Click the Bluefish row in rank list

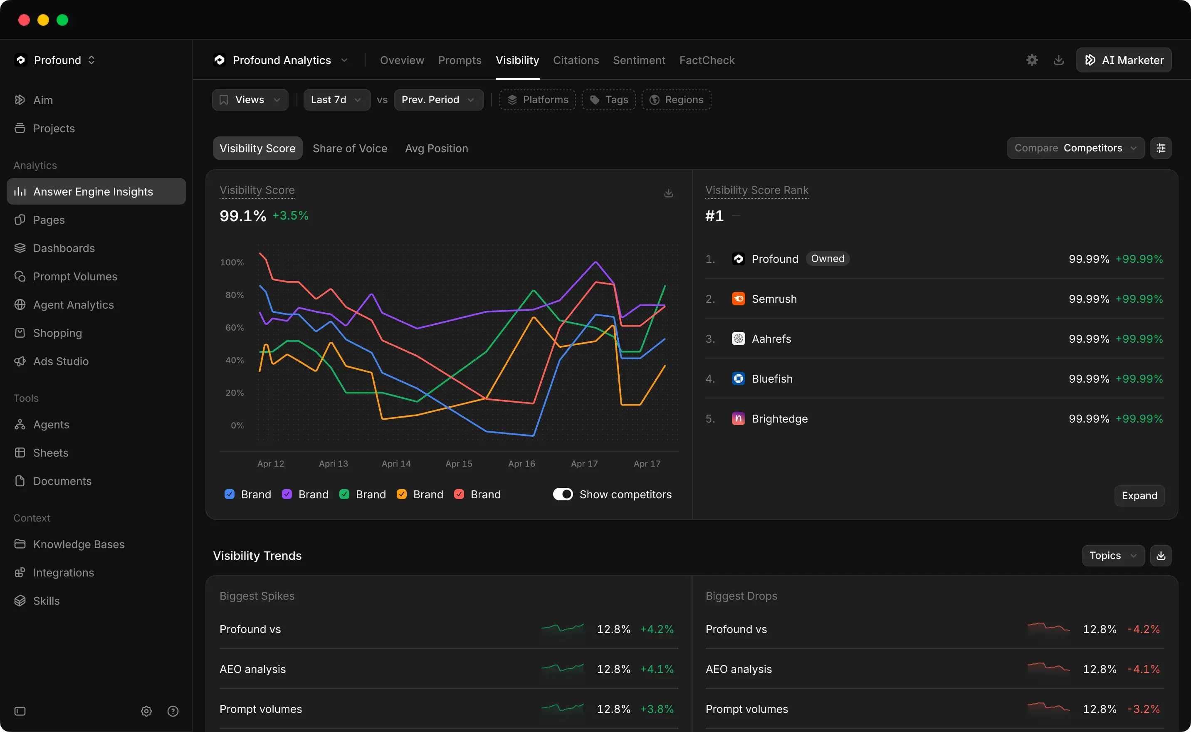(934, 378)
